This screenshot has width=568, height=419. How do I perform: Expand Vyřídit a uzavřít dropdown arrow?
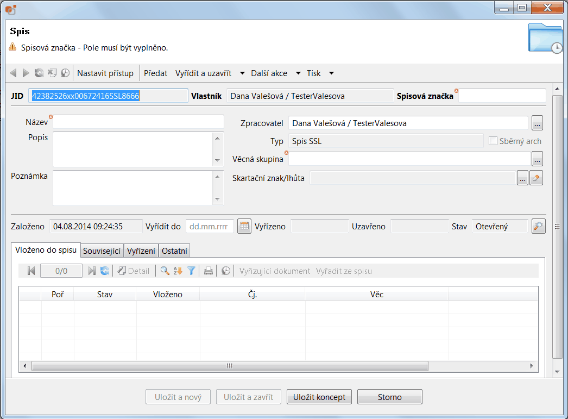[242, 73]
